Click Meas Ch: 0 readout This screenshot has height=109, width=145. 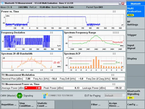coord(6,7)
